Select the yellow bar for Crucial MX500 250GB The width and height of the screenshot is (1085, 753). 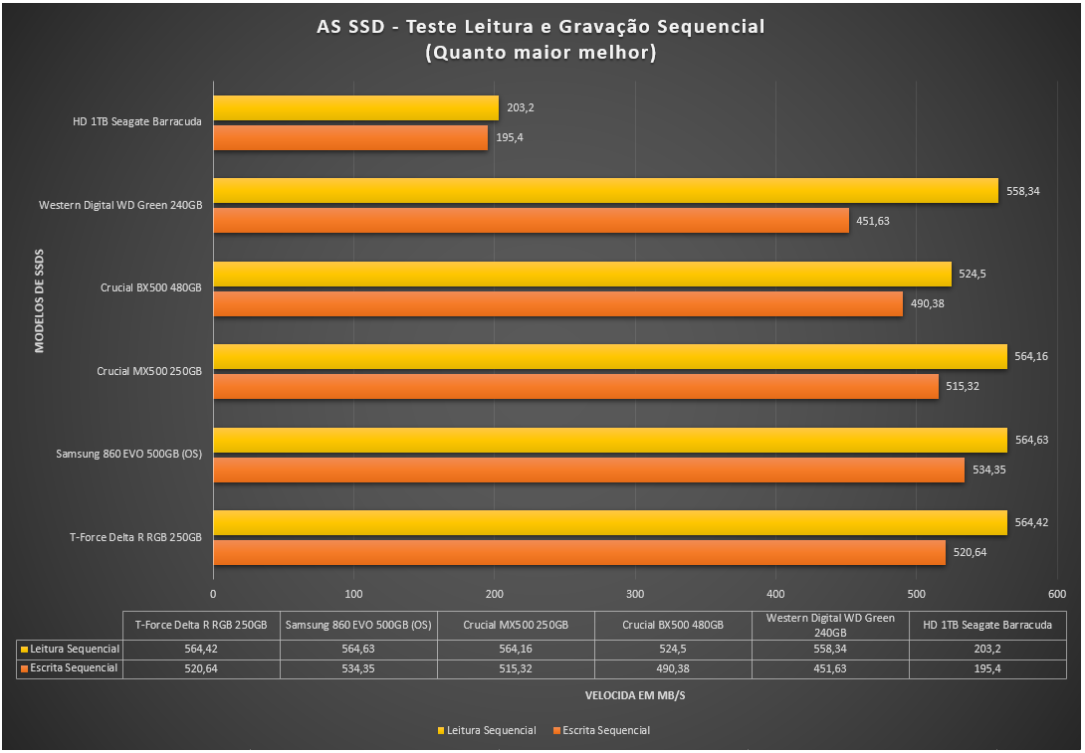[x=610, y=357]
